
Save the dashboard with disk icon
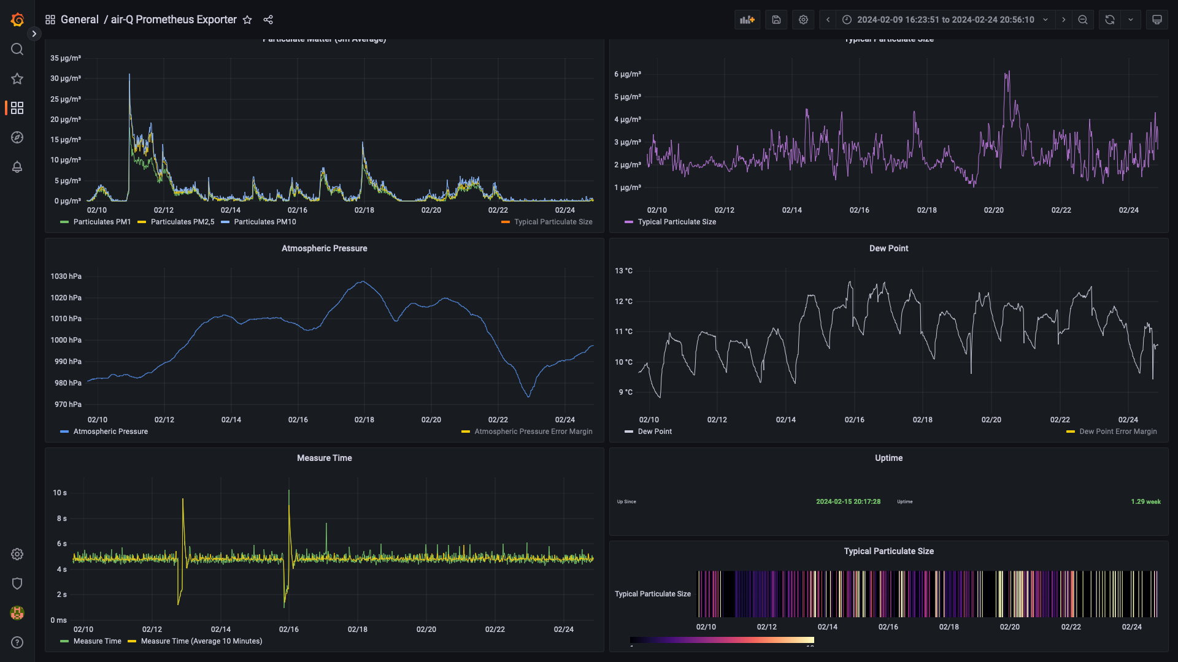pyautogui.click(x=776, y=20)
